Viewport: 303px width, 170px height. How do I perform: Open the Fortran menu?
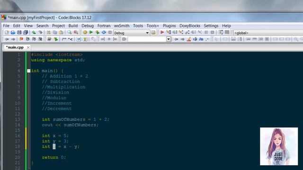coord(104,25)
